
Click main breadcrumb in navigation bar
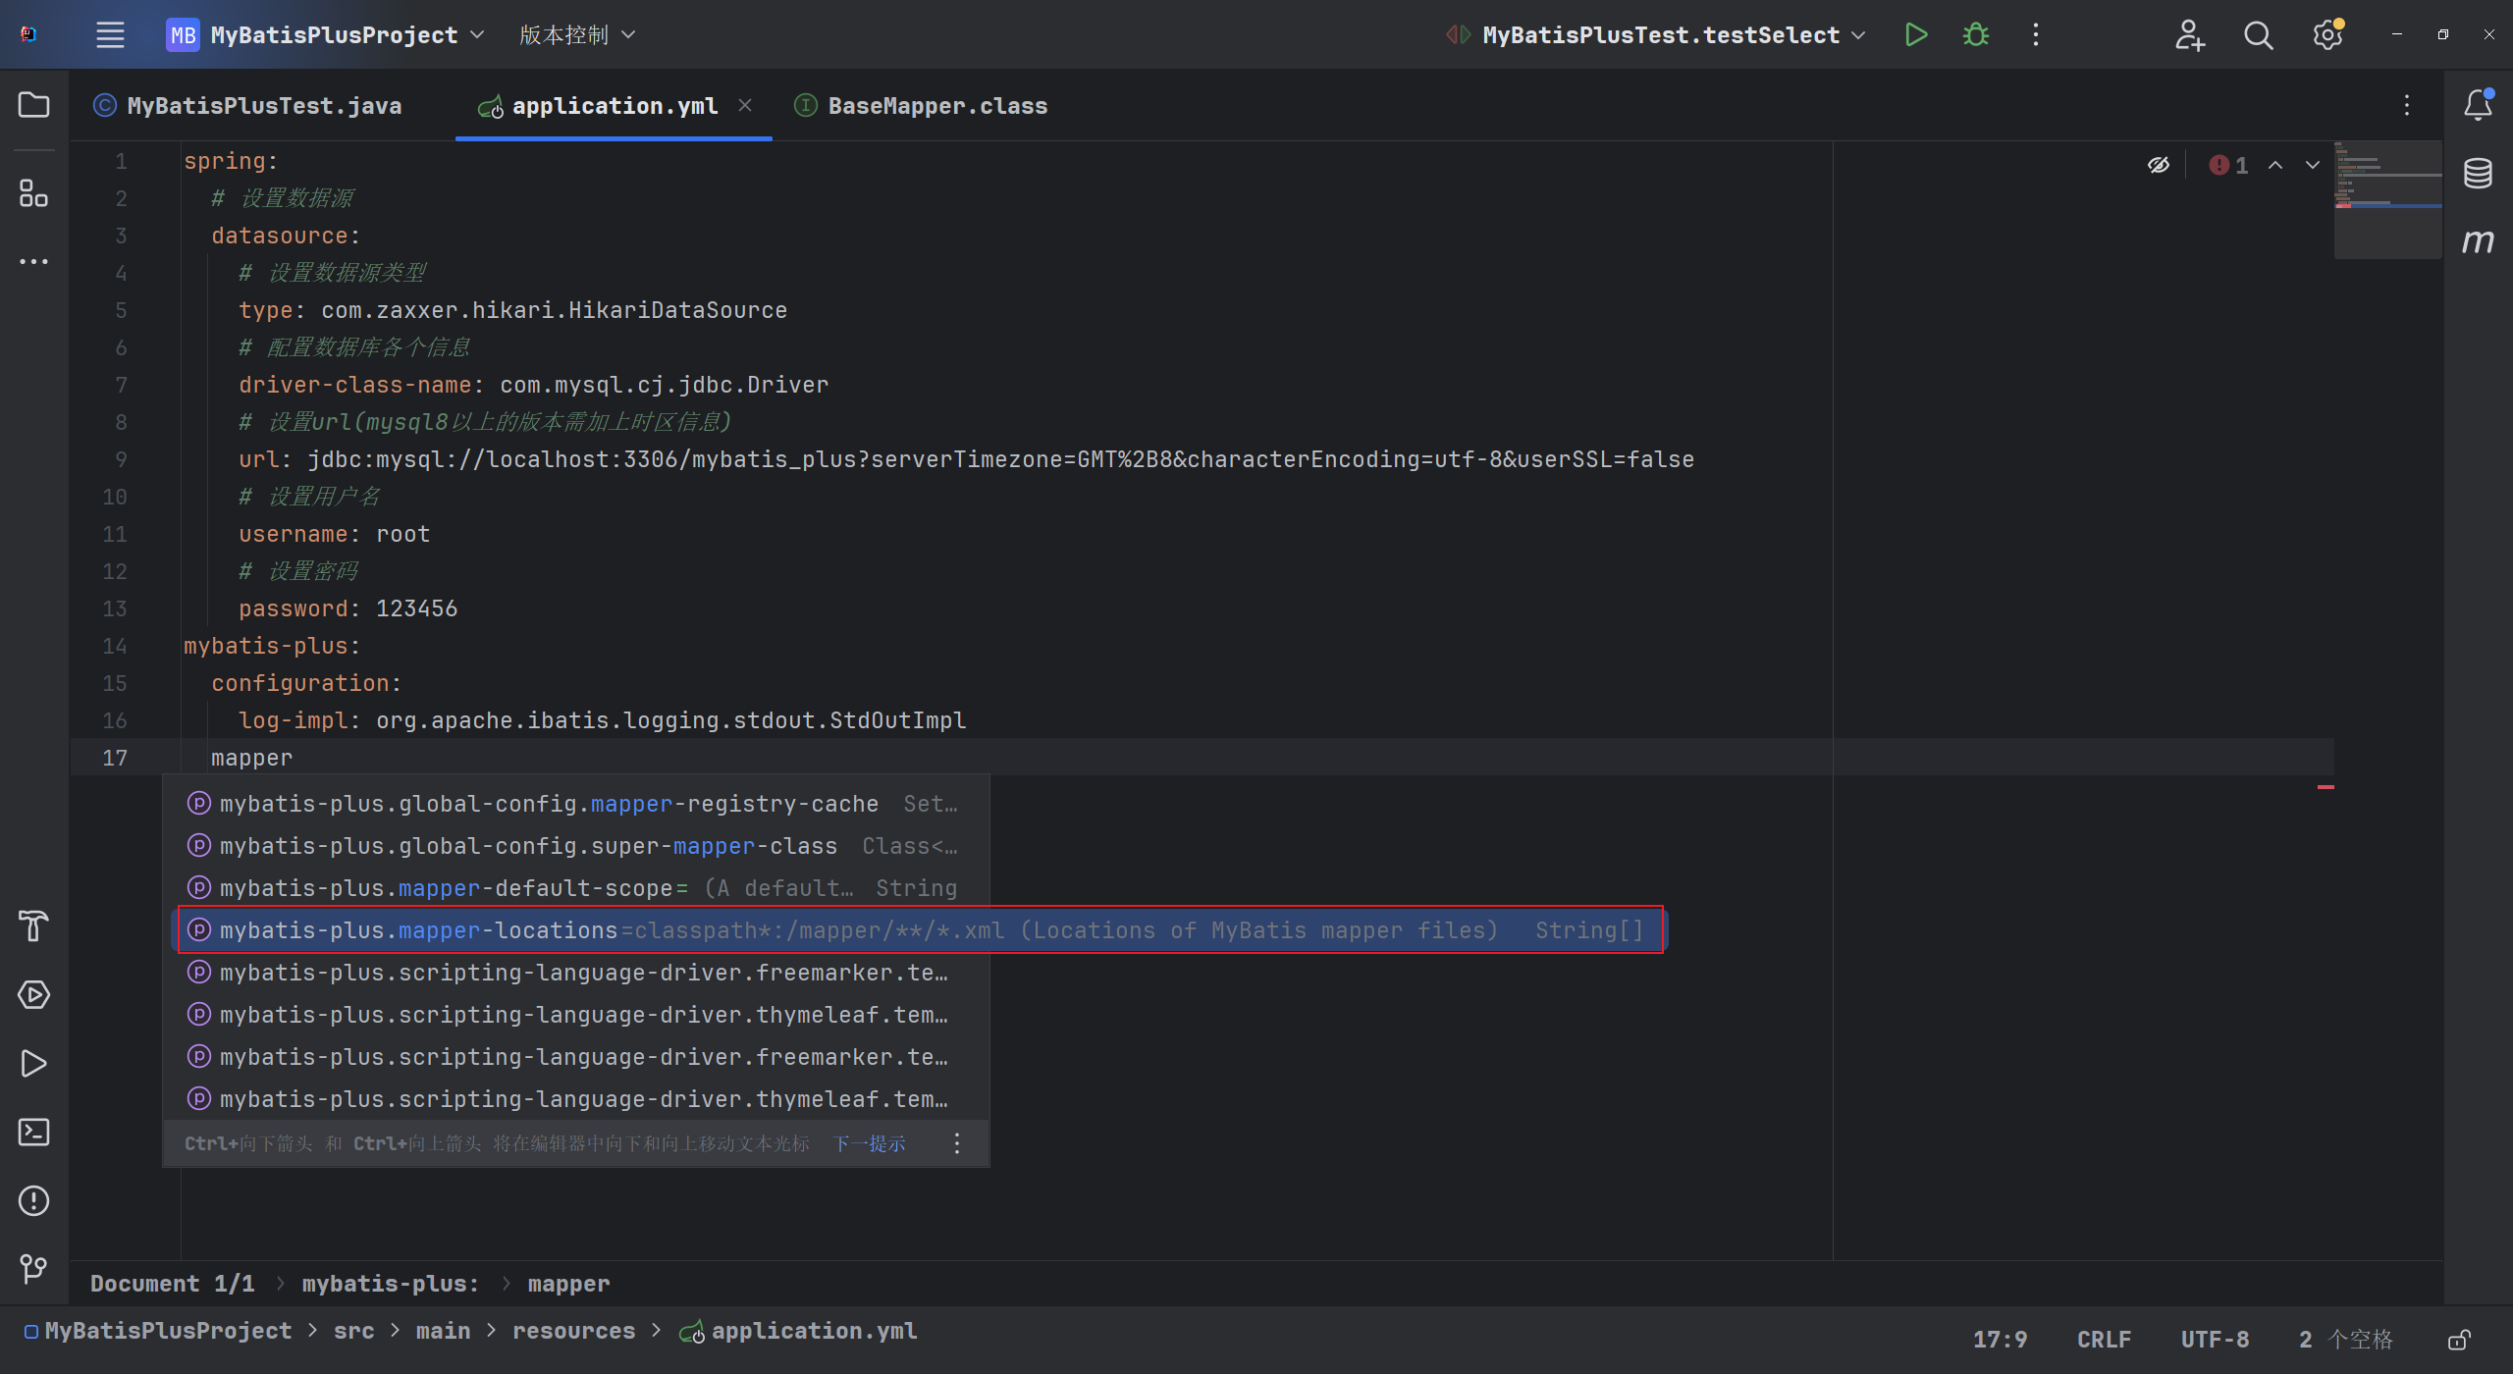click(x=443, y=1331)
